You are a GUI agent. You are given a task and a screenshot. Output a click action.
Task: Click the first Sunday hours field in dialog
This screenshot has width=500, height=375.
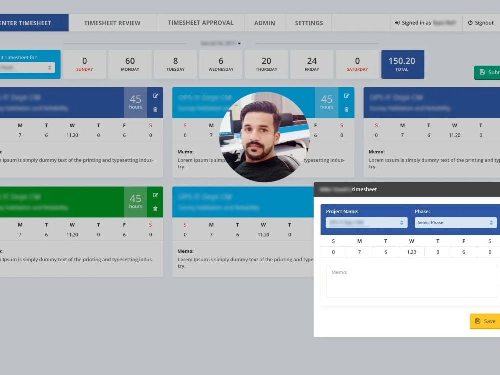pos(333,252)
